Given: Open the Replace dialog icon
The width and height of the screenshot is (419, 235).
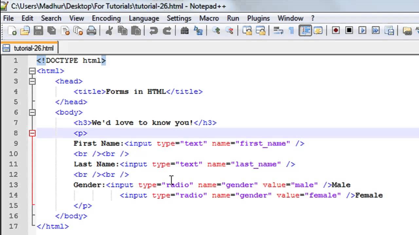Looking at the screenshot, I should 198,31.
